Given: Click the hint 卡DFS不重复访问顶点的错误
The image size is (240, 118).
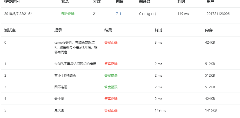Looking at the screenshot, I should [x=75, y=64].
